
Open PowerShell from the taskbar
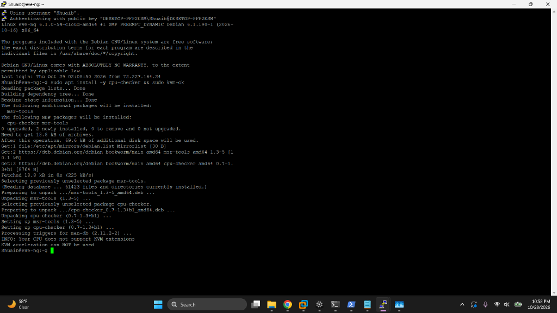click(351, 304)
